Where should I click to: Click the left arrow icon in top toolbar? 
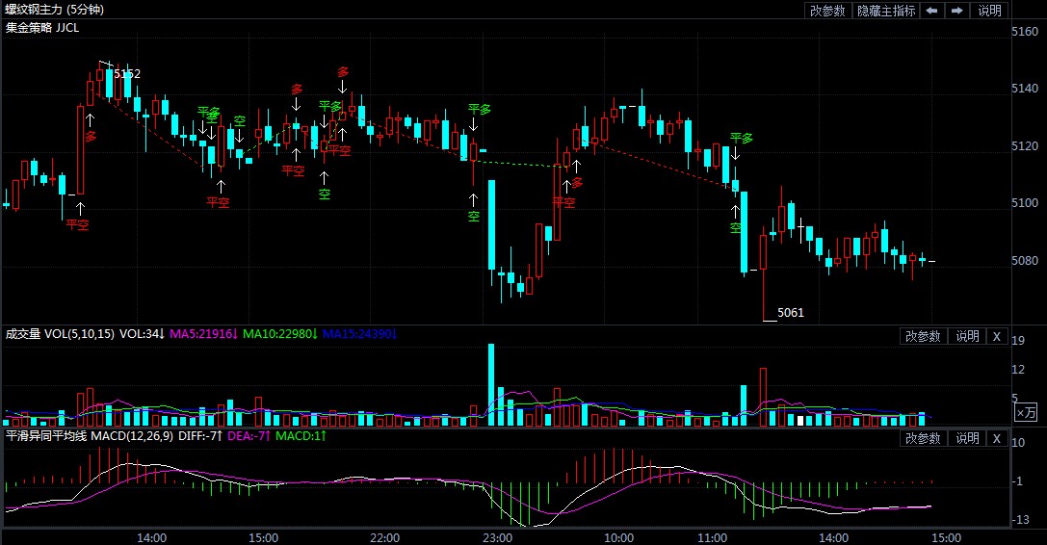tap(931, 11)
